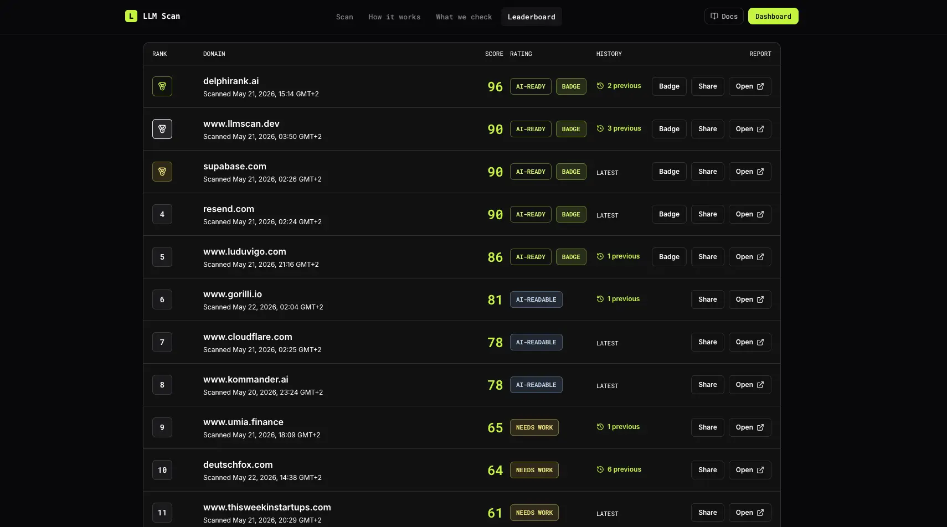This screenshot has height=527, width=947.
Task: Click the resend.com domain name
Action: coord(229,209)
